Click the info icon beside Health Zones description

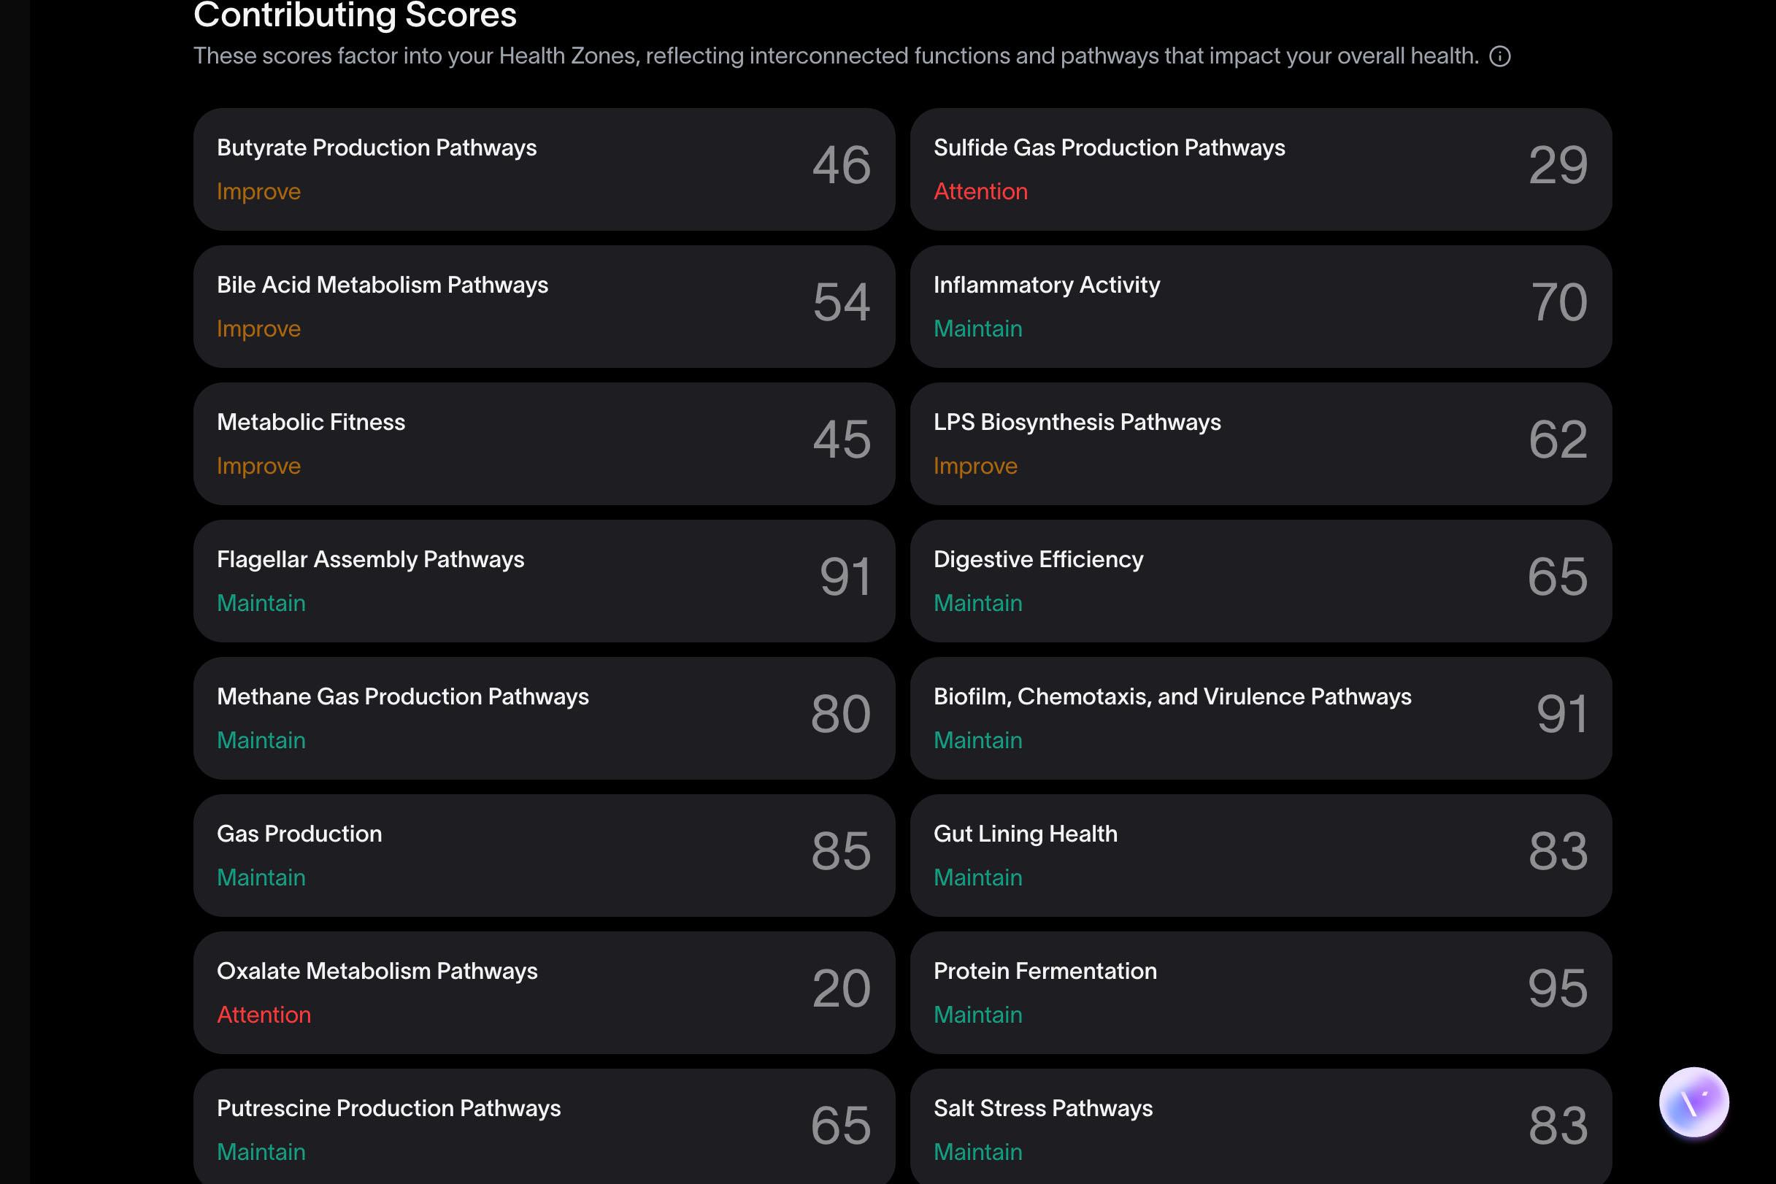click(1499, 57)
